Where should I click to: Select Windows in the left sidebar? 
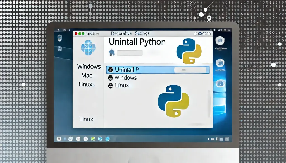[89, 67]
